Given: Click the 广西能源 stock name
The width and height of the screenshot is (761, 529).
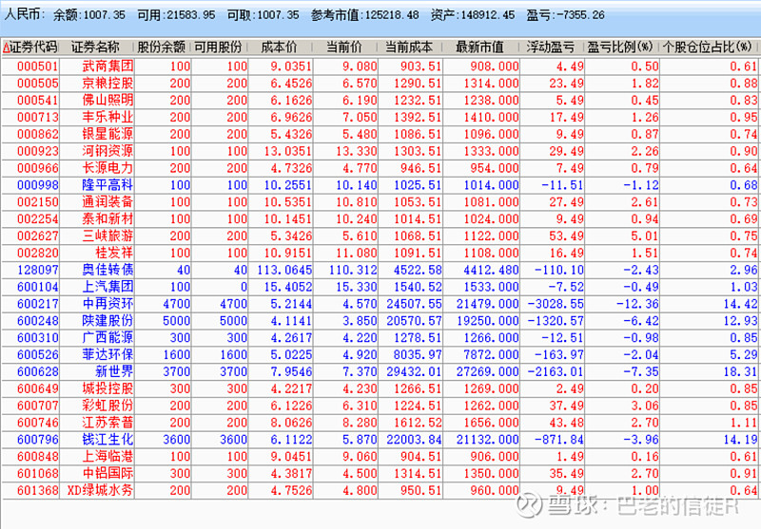Looking at the screenshot, I should 107,337.
